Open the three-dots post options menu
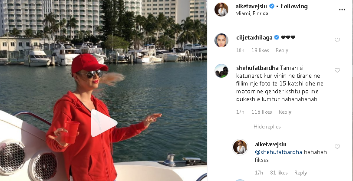The width and height of the screenshot is (353, 181). pos(342,10)
